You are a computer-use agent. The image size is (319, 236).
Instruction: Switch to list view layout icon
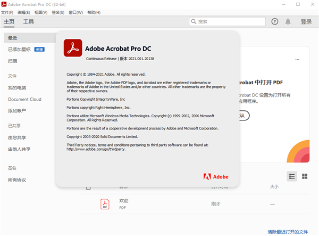(292, 176)
